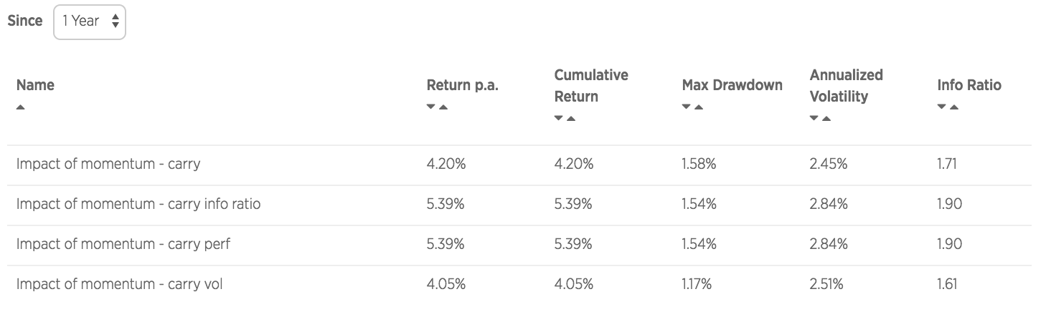
Task: Select 'Impact of momentum - carry info ratio'
Action: pos(138,204)
